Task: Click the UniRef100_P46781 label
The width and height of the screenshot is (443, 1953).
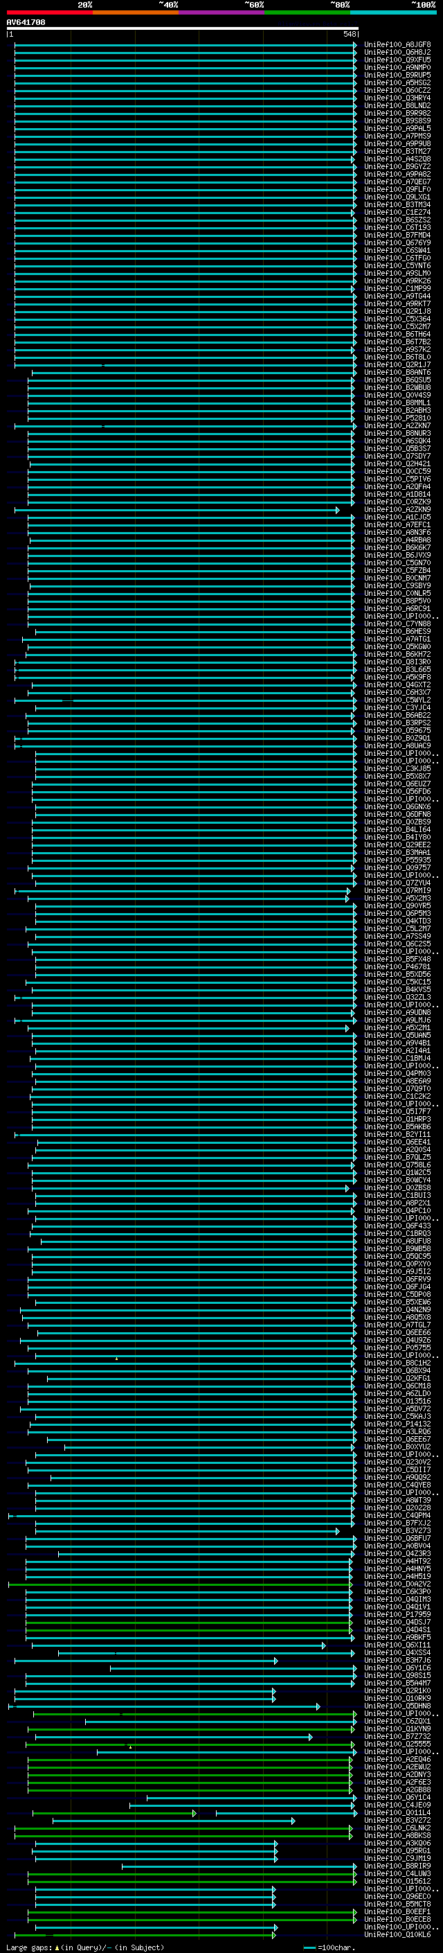Action: (397, 966)
